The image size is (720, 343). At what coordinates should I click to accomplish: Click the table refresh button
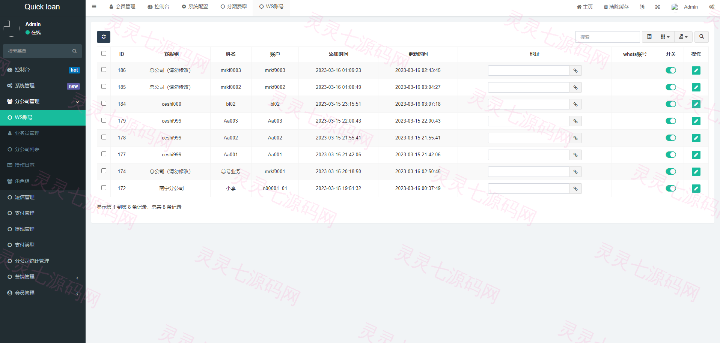104,37
